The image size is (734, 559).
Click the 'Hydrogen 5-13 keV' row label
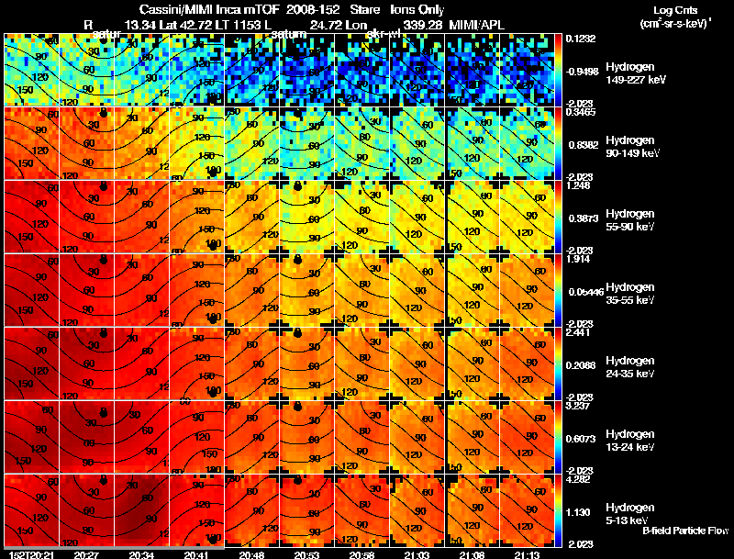click(x=630, y=514)
